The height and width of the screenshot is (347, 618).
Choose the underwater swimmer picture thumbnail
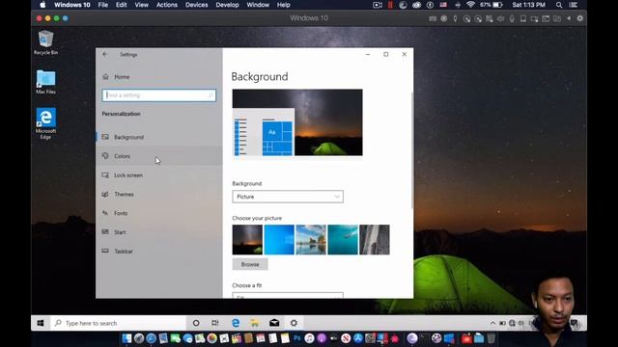click(x=343, y=240)
